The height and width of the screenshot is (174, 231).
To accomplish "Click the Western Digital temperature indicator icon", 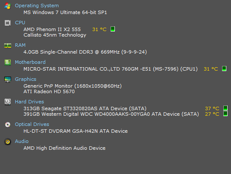I will [x=225, y=114].
